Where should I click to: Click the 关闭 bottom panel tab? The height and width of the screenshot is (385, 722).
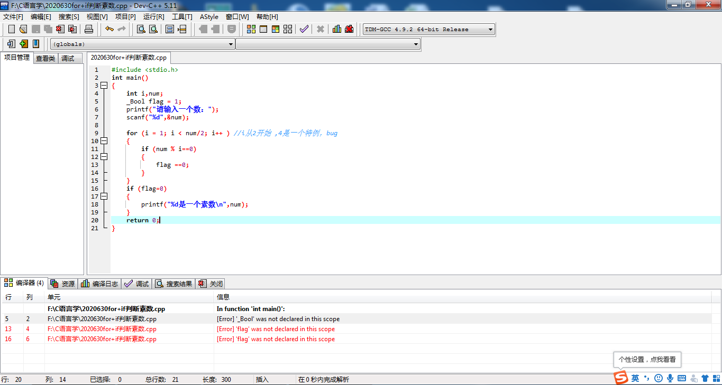(211, 284)
